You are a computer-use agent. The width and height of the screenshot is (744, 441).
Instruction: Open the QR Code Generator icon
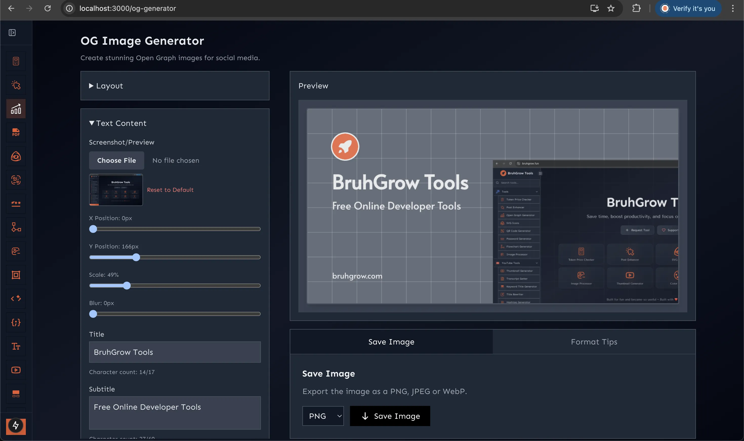pyautogui.click(x=16, y=180)
